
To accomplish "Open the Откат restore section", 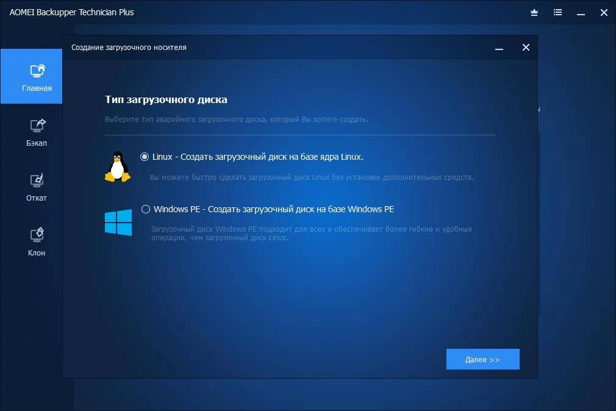I will coord(37,188).
